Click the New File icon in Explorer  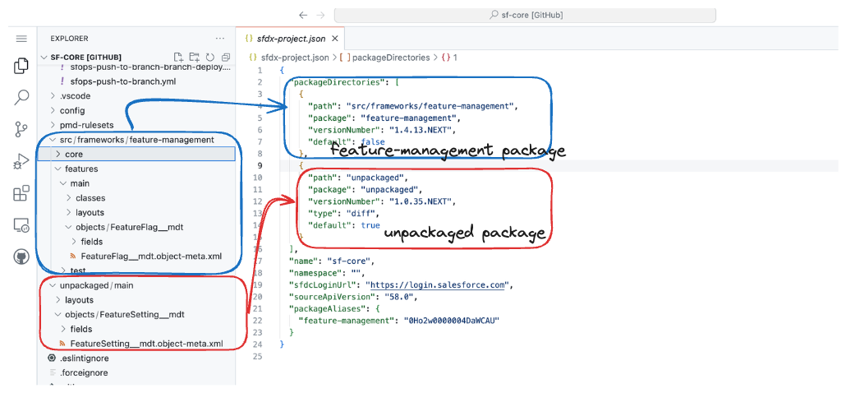[179, 58]
